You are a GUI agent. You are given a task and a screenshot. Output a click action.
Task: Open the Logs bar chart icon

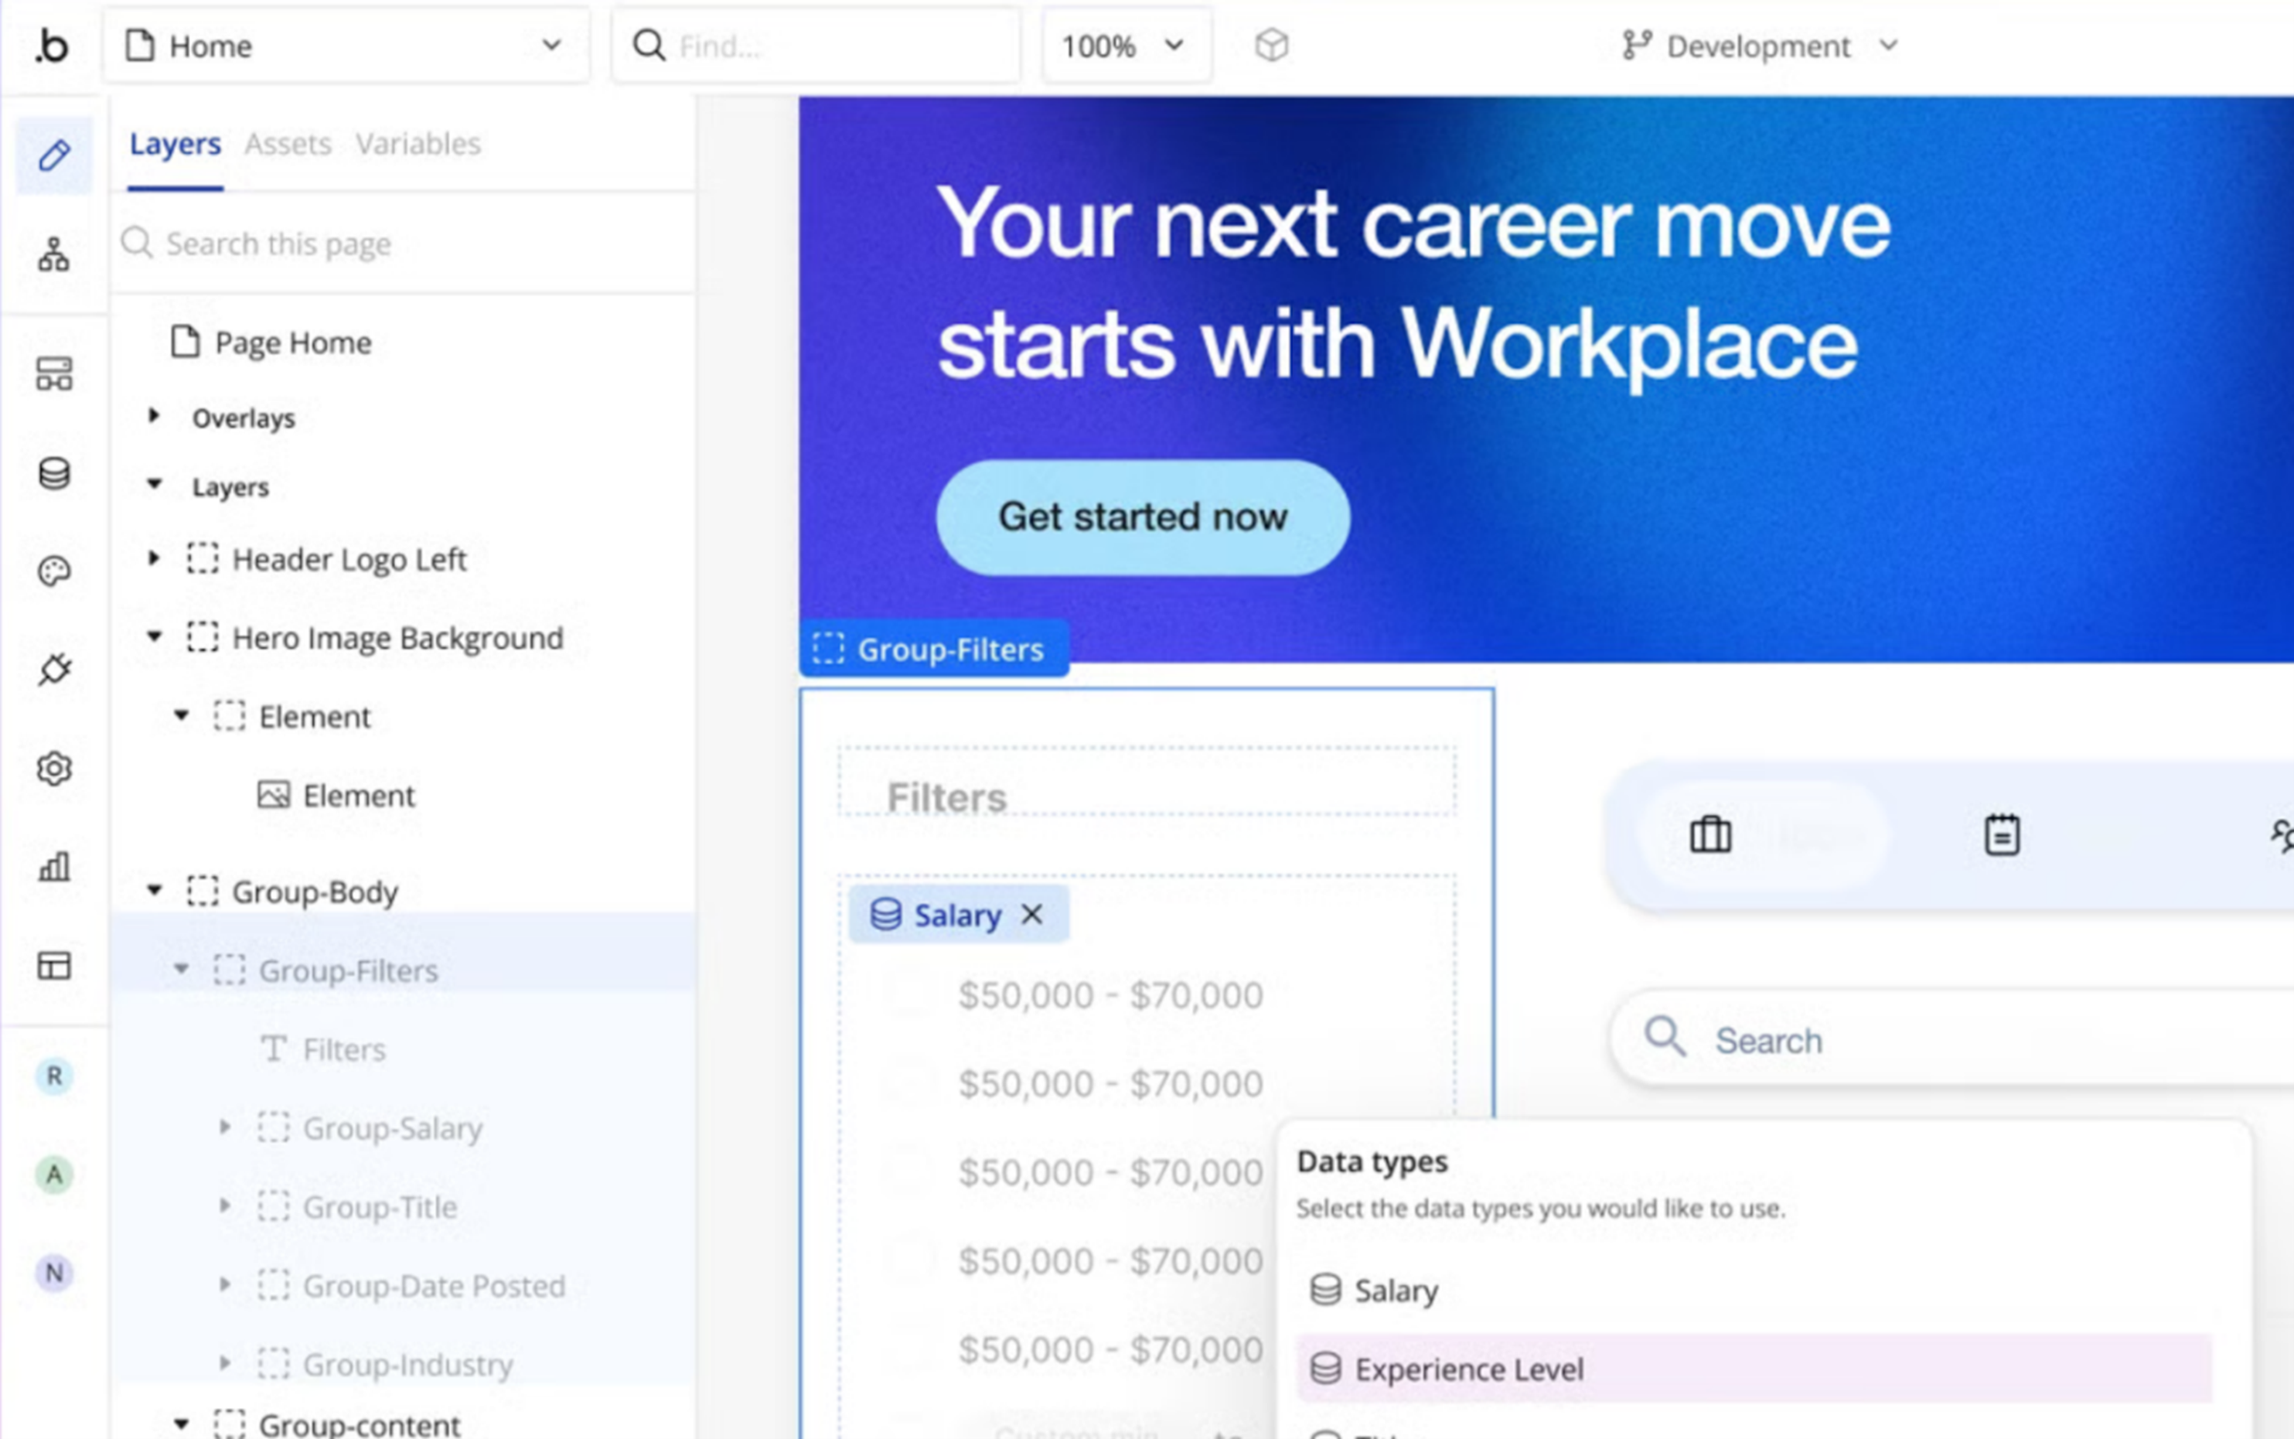click(x=54, y=866)
